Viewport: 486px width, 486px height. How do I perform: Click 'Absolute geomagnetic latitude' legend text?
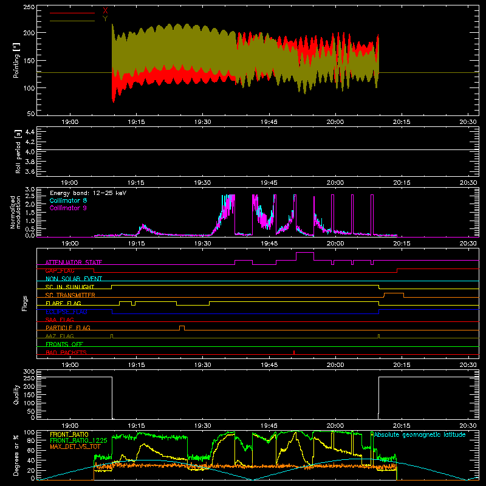(420, 434)
